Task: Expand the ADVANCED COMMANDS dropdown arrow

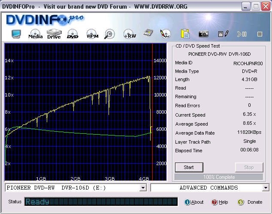Action: [266, 188]
